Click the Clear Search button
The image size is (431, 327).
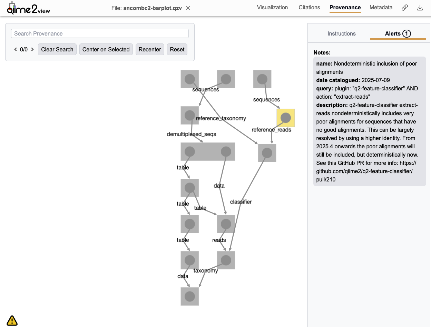point(57,49)
